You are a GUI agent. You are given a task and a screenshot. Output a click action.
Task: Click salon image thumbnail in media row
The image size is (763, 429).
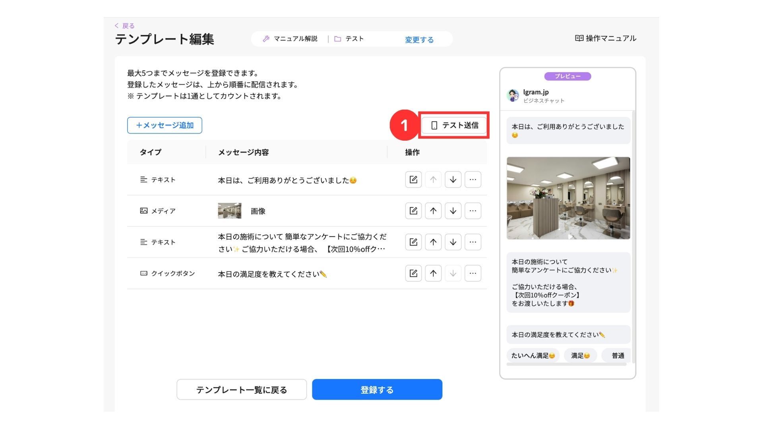click(x=229, y=211)
